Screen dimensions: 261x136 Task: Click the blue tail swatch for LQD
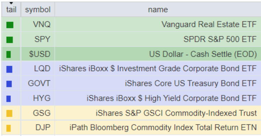point(9,69)
